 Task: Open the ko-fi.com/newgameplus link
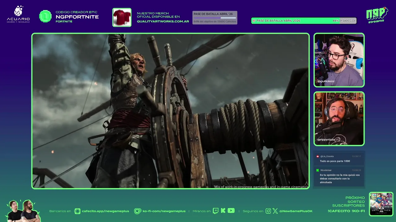(x=164, y=211)
